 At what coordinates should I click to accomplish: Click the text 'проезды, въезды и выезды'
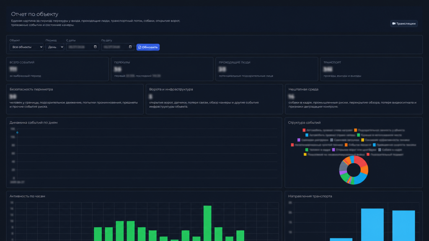[342, 76]
